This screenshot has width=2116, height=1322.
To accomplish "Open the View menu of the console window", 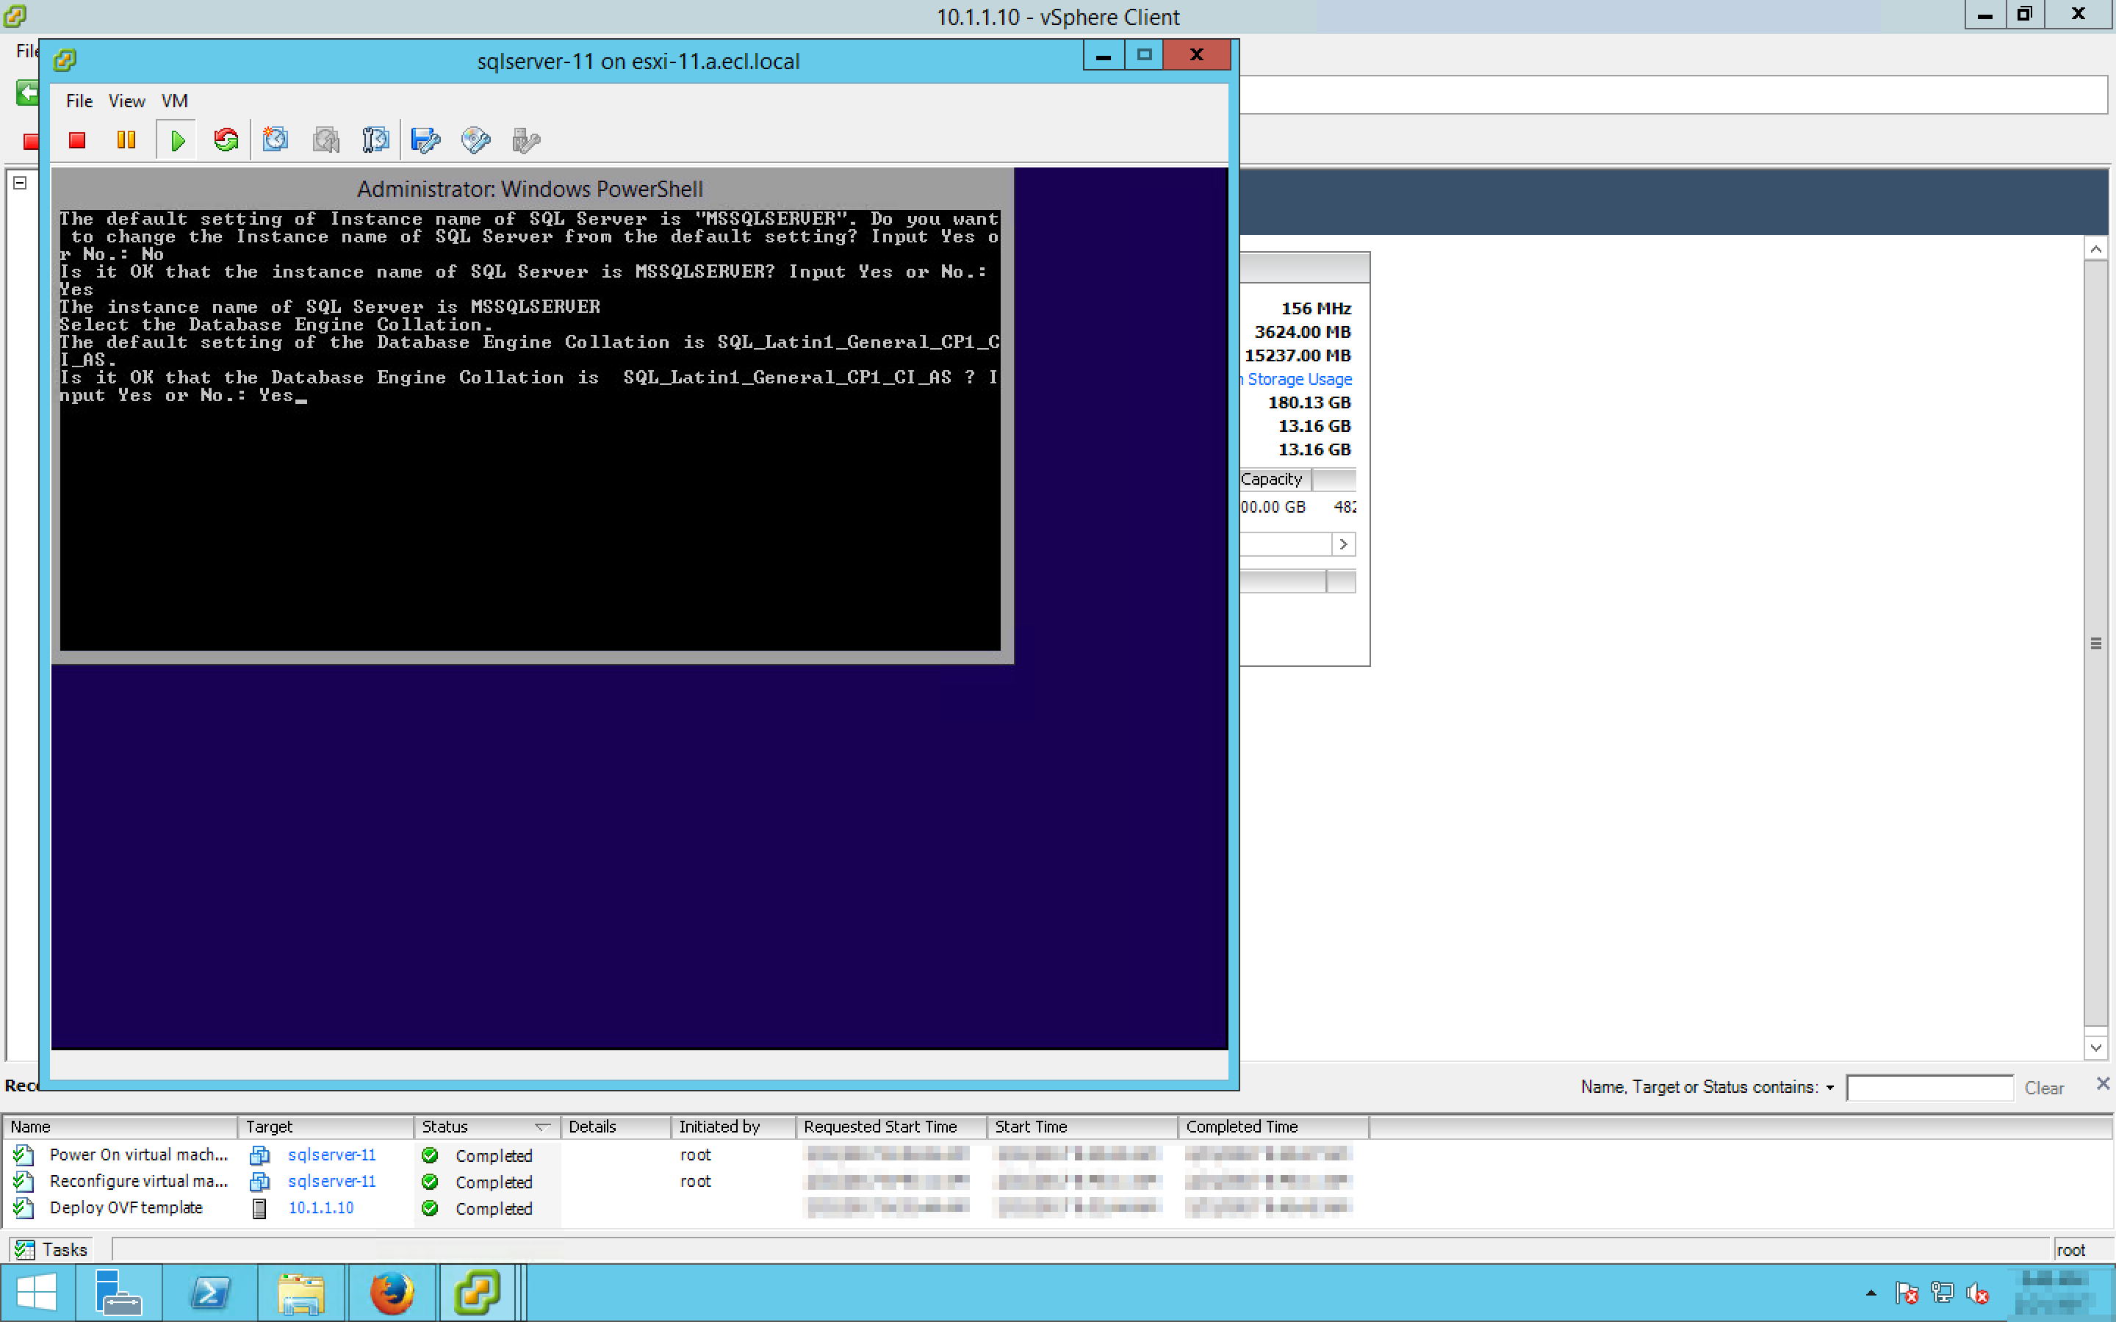I will (126, 101).
